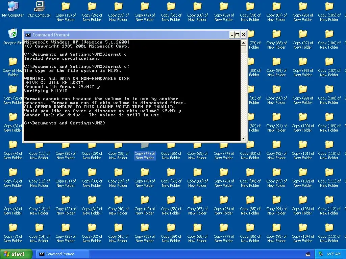346x259 pixels.
Task: Select the Copy (22) of New Folder icon
Action: 66,205
